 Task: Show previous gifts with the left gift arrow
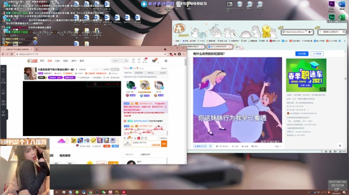click(x=67, y=140)
